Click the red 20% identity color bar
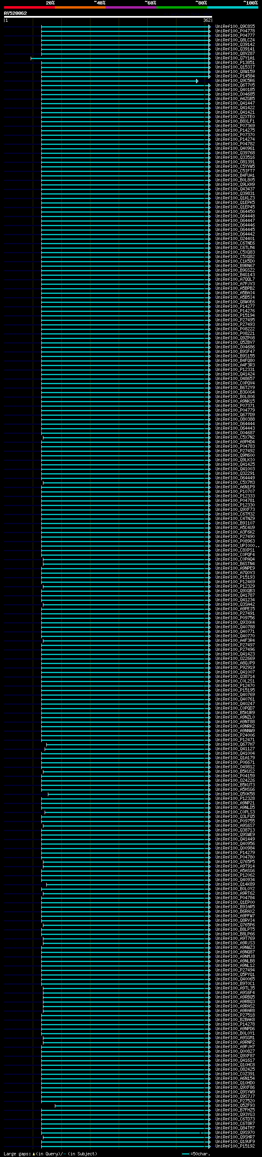Viewport: 262px width, 1157px height. [x=29, y=7]
